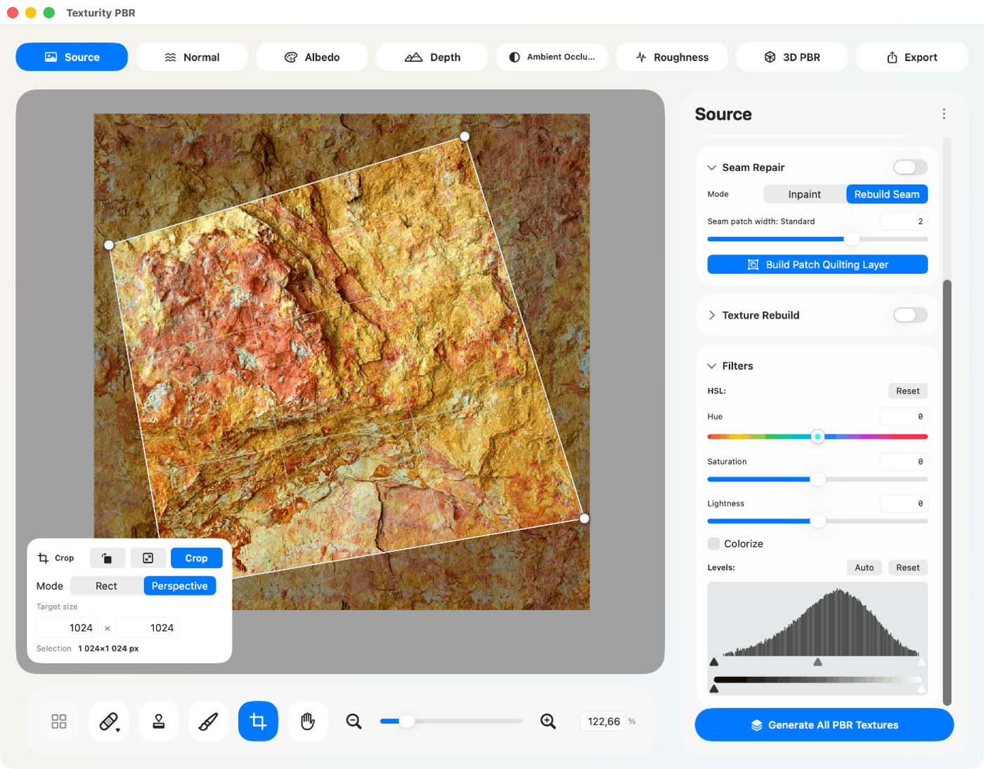Click the crop icon in Crop panel header

(x=43, y=558)
